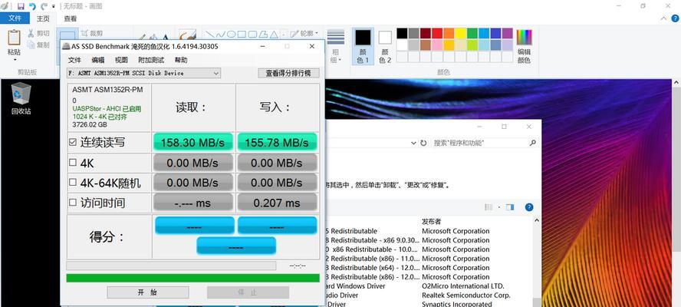Open Paint help question mark icon
Screen dimensions: 681x307
pyautogui.click(x=676, y=18)
